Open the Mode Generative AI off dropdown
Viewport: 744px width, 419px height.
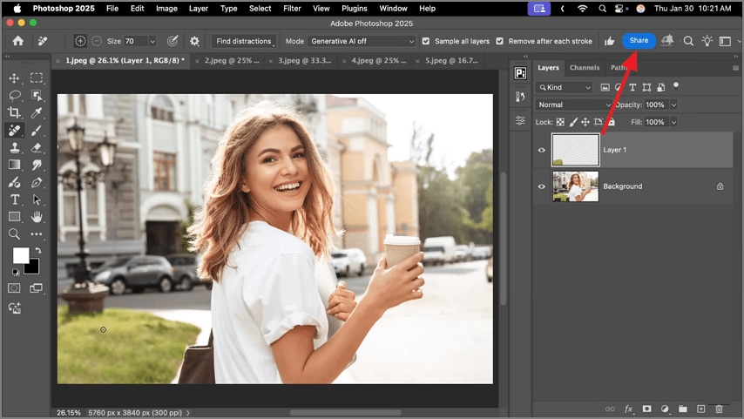pos(362,41)
